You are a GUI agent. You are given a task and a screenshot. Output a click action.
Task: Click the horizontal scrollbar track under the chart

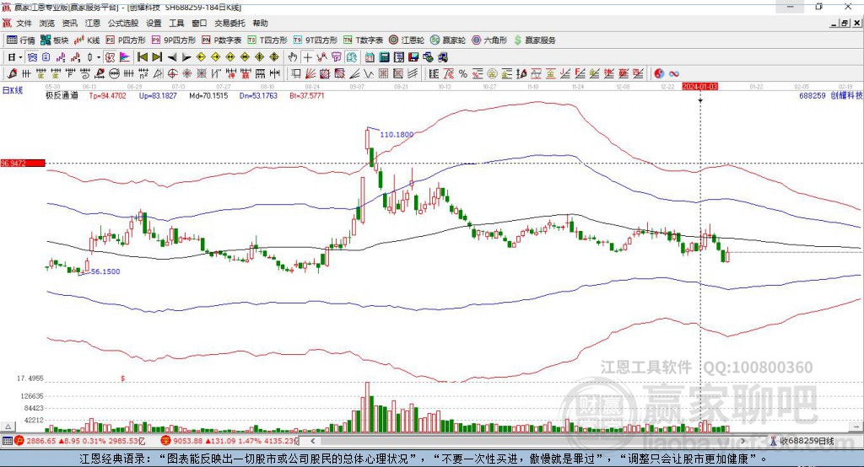point(527,441)
